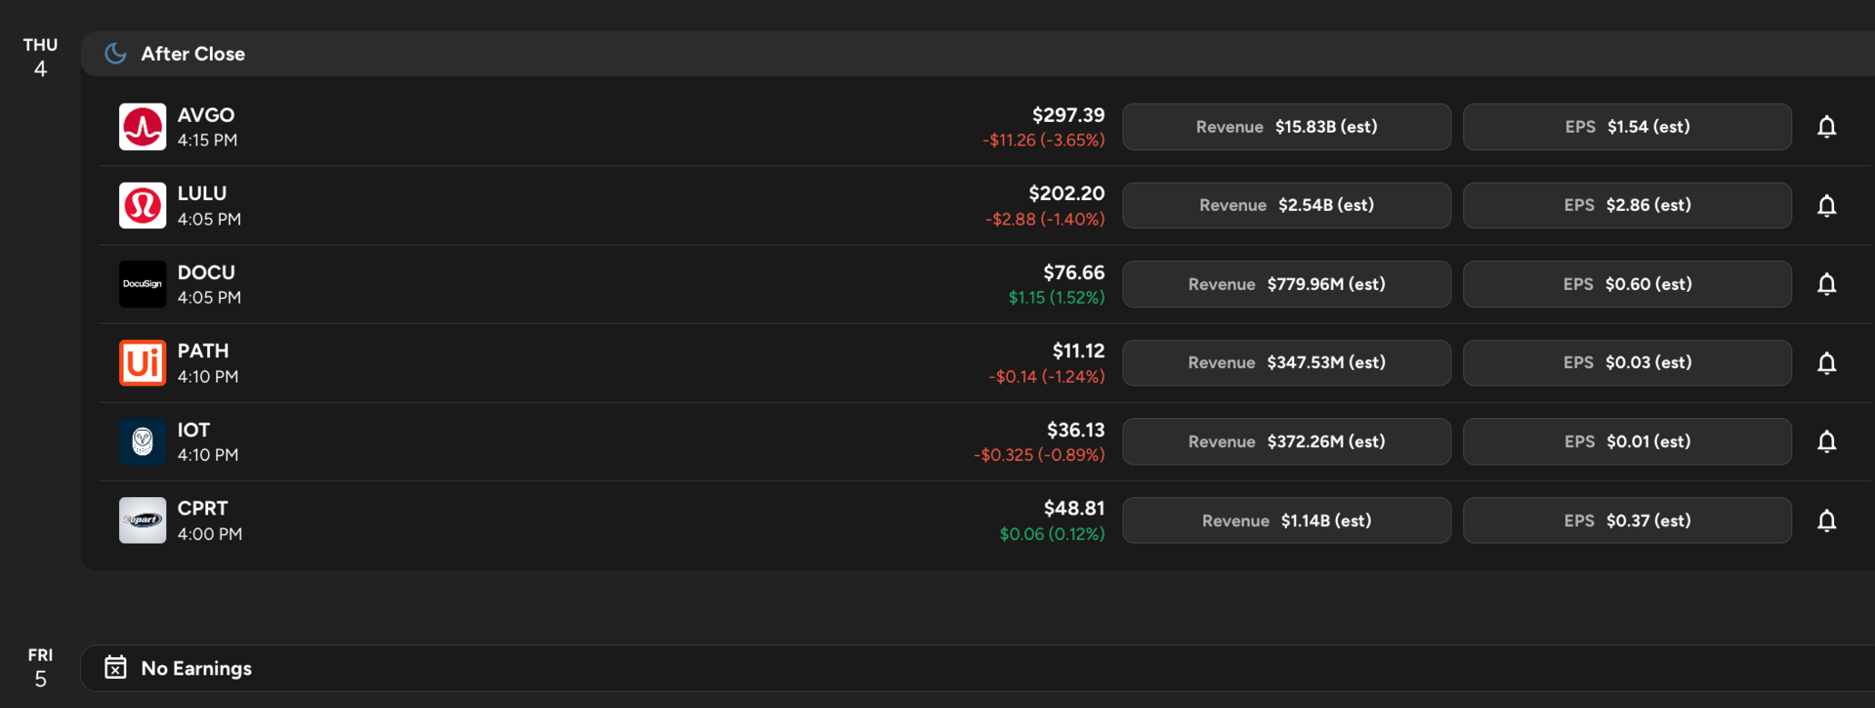
Task: Click the Lululemon LULU logo icon
Action: coord(143,205)
